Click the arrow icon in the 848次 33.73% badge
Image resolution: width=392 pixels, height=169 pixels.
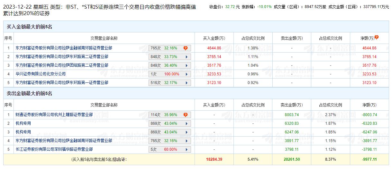click(x=186, y=57)
